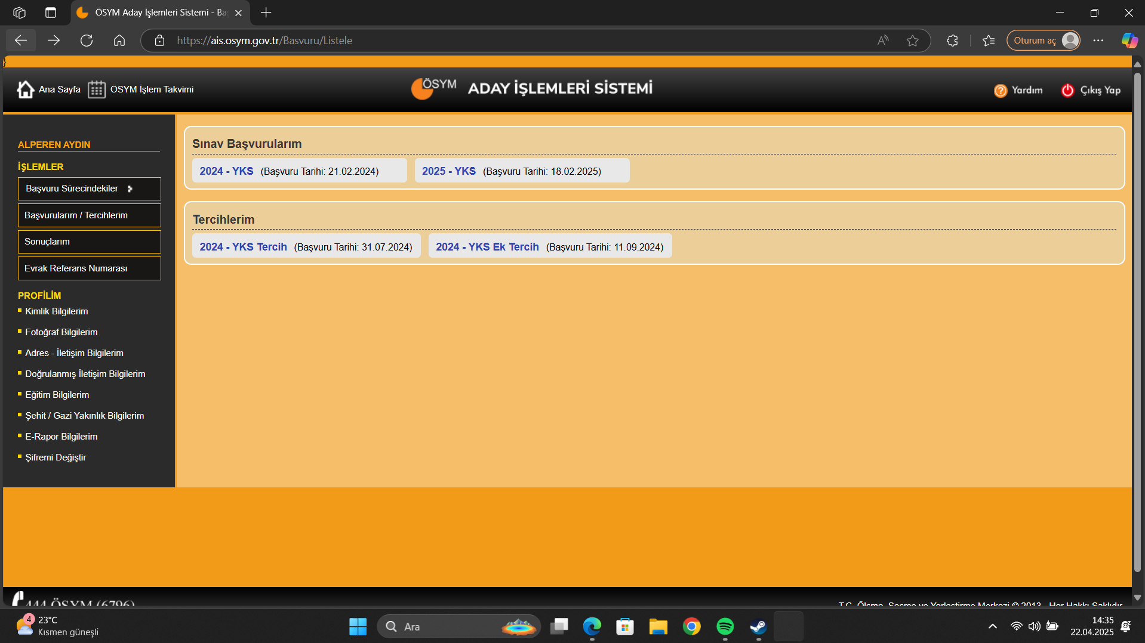Open weather widget on taskbar
Image resolution: width=1145 pixels, height=643 pixels.
58,626
